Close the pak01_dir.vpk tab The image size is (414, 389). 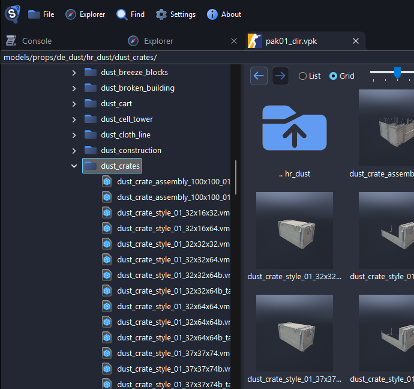356,41
